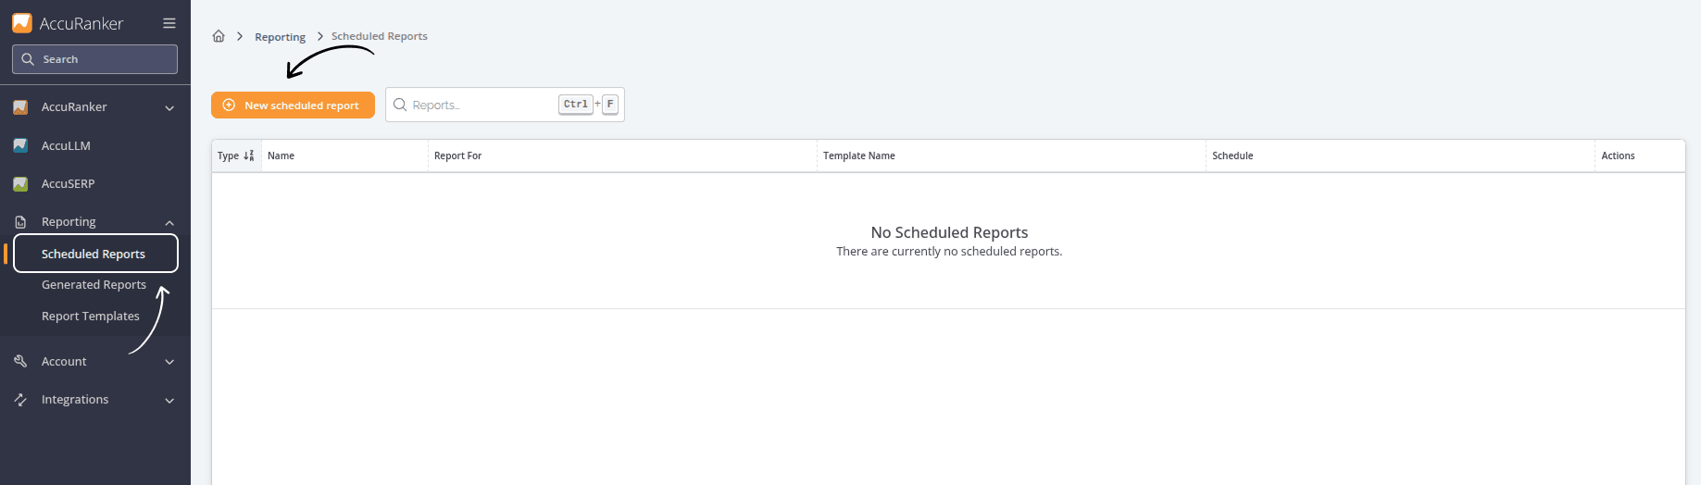Click the Integrations plug icon

tap(20, 400)
